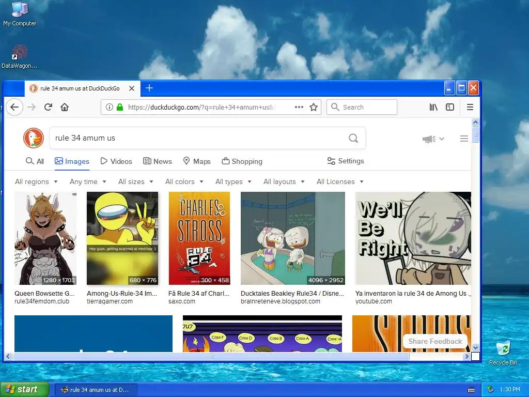This screenshot has height=397, width=529.
Task: Click the taskbar browser window button
Action: 96,390
